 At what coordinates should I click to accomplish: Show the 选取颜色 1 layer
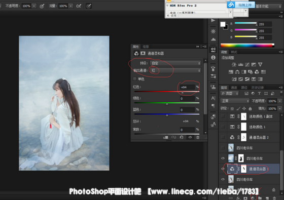click(223, 127)
